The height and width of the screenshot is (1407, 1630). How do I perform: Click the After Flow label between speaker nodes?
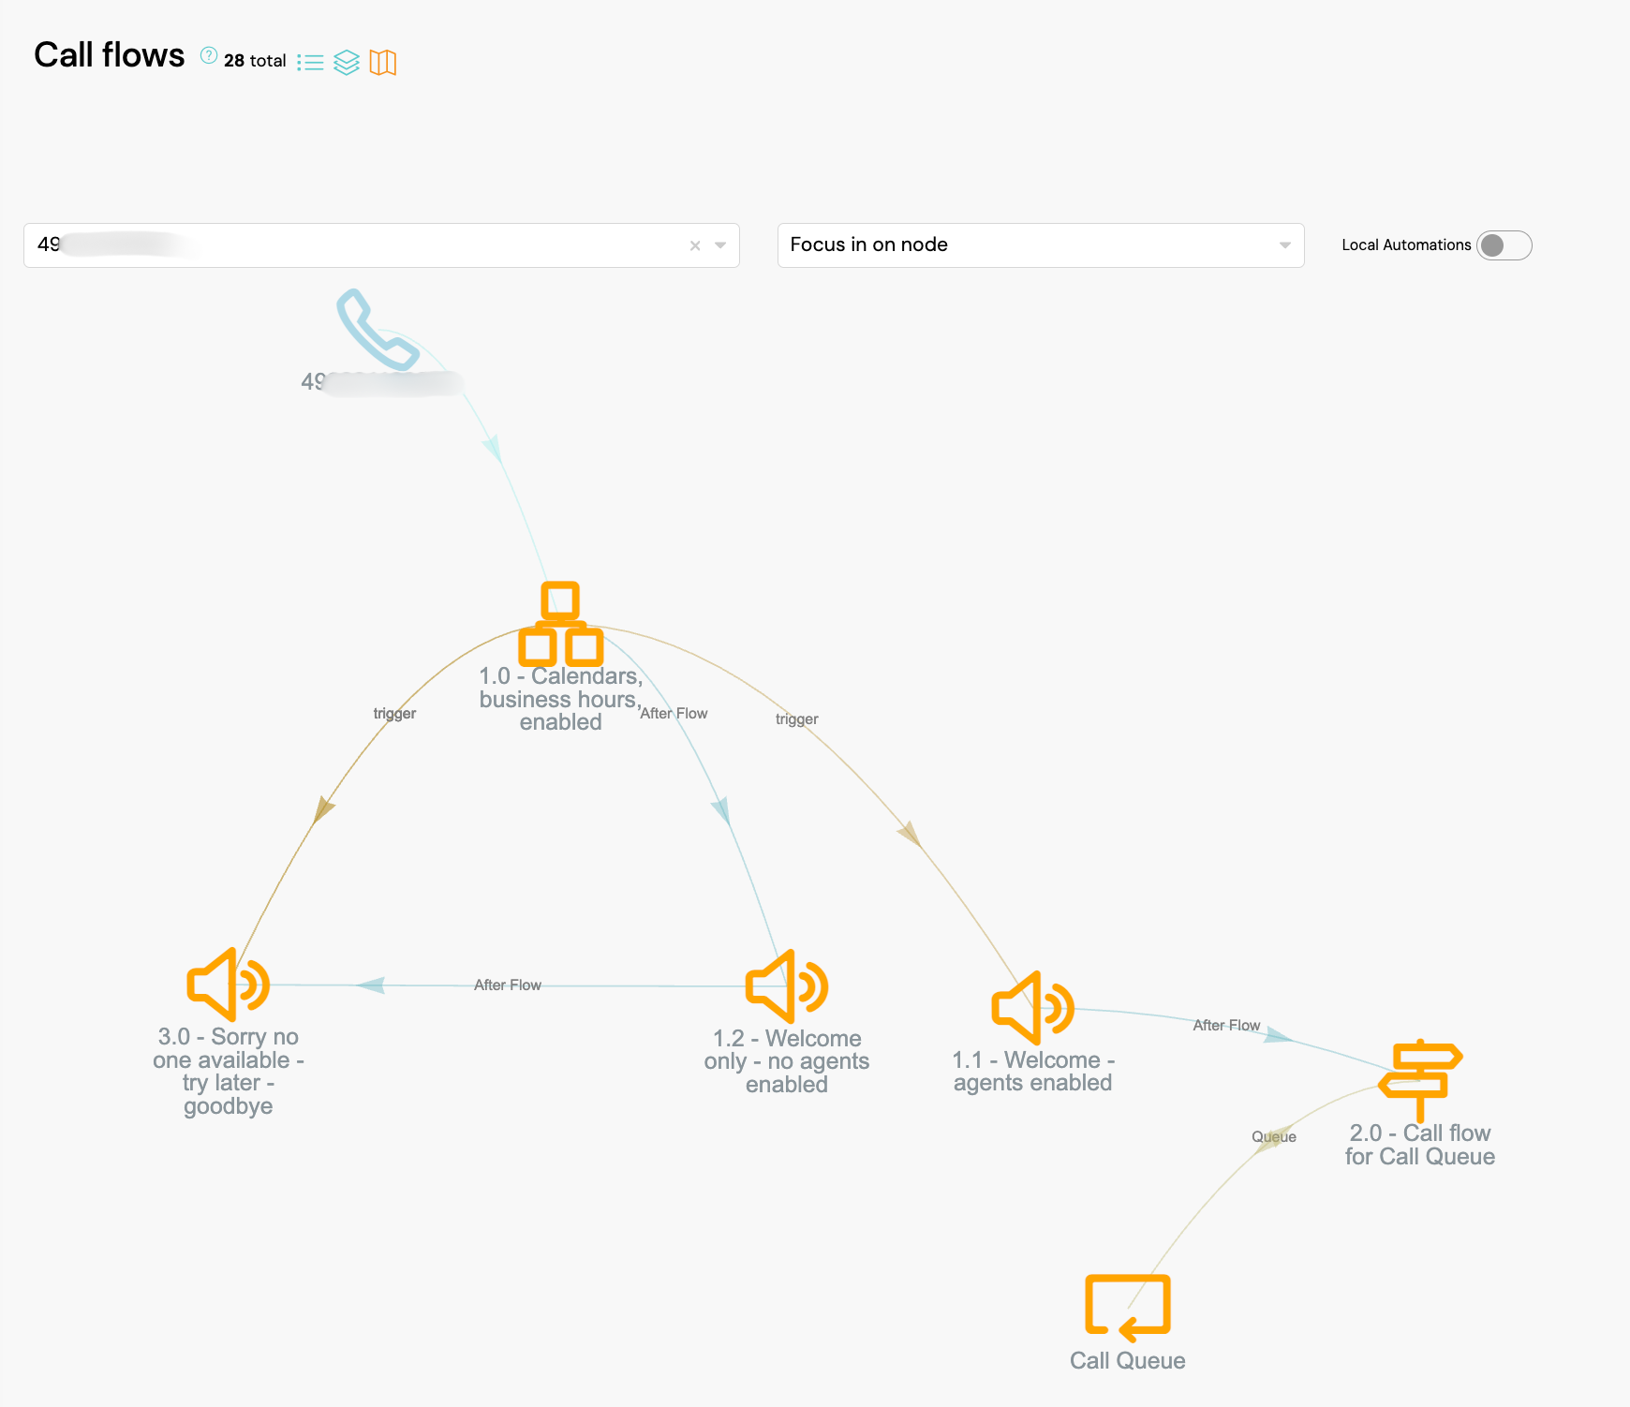(x=507, y=985)
